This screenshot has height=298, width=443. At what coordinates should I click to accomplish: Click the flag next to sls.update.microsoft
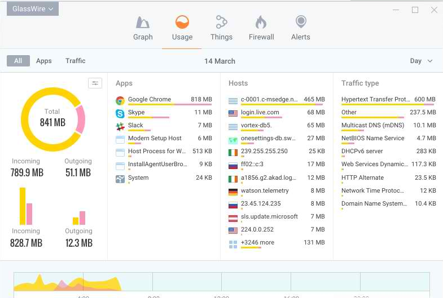click(233, 218)
